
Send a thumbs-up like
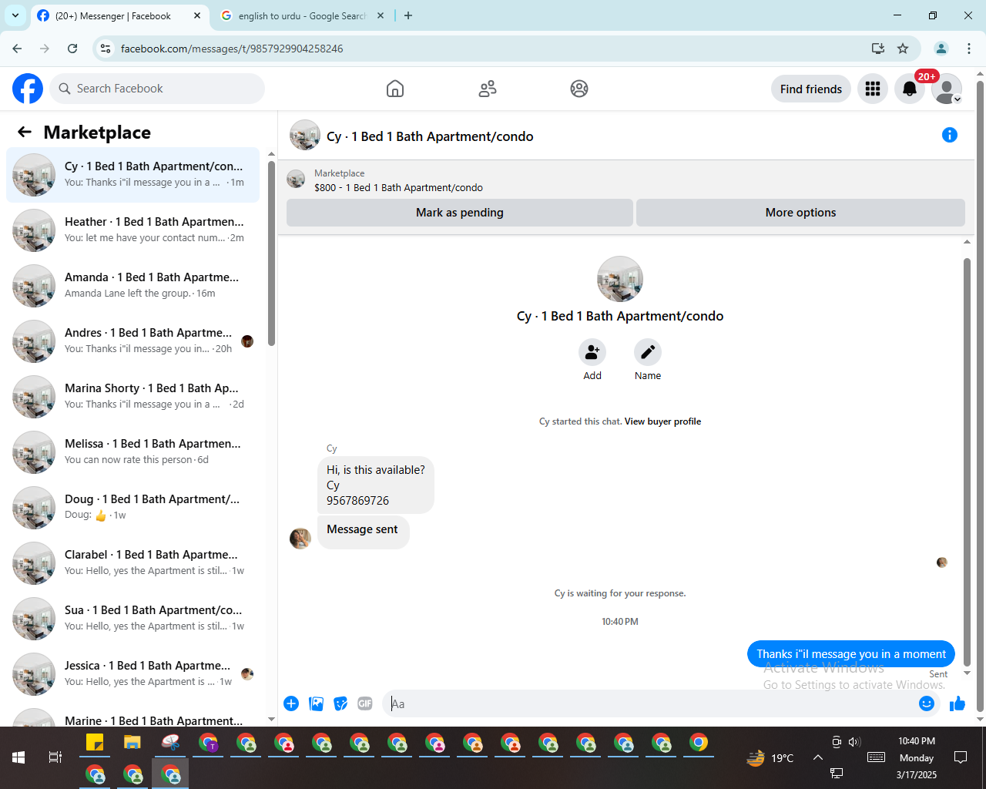(x=957, y=703)
